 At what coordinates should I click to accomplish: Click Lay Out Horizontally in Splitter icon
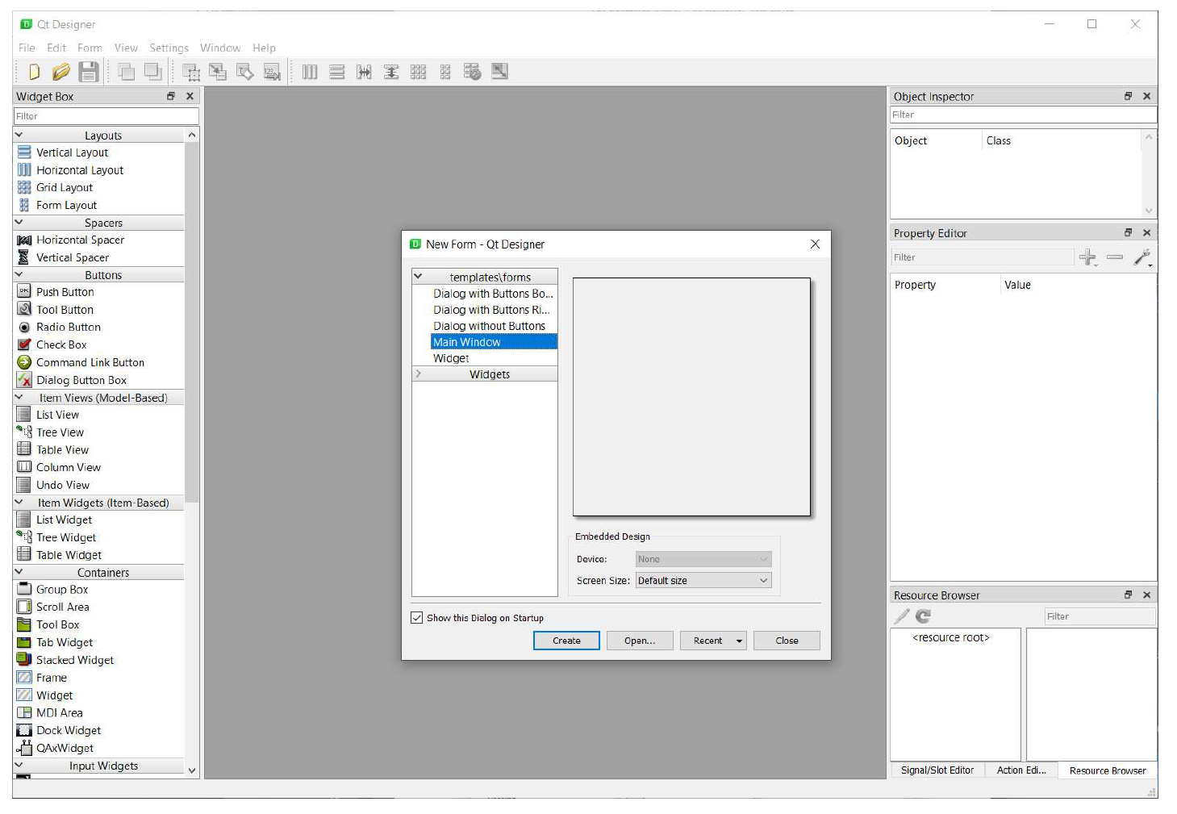[x=365, y=72]
